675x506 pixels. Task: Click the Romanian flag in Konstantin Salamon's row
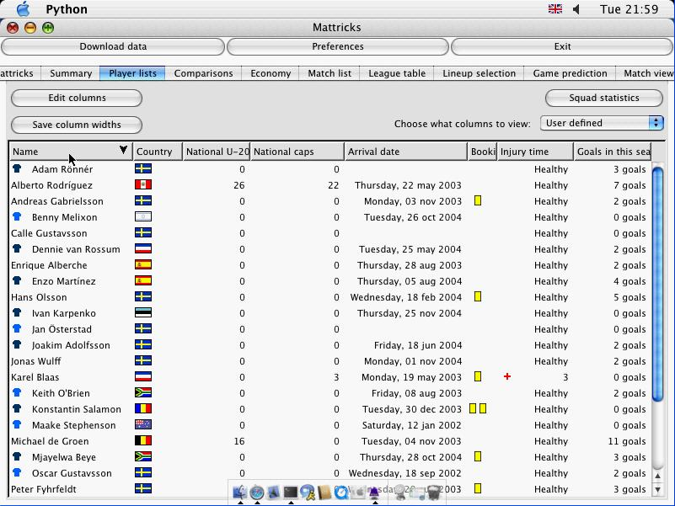tap(143, 408)
